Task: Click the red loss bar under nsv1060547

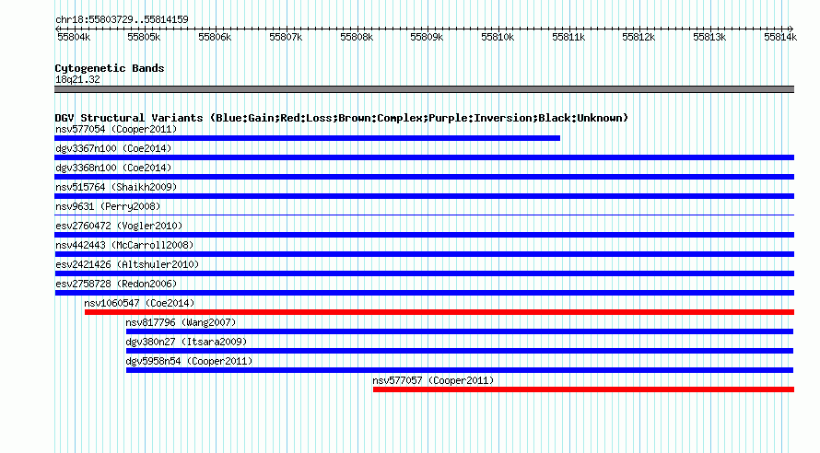Action: pyautogui.click(x=439, y=312)
